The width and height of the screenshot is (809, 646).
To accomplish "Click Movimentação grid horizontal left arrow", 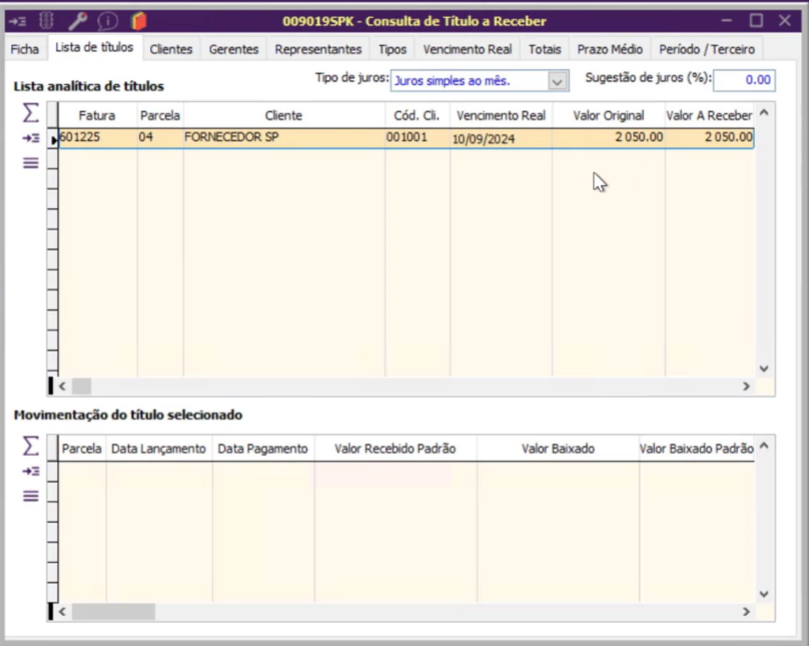I will [x=63, y=611].
